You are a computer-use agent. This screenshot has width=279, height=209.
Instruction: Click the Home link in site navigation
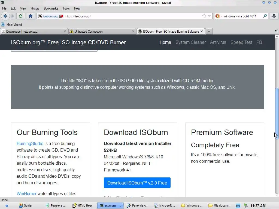165,42
